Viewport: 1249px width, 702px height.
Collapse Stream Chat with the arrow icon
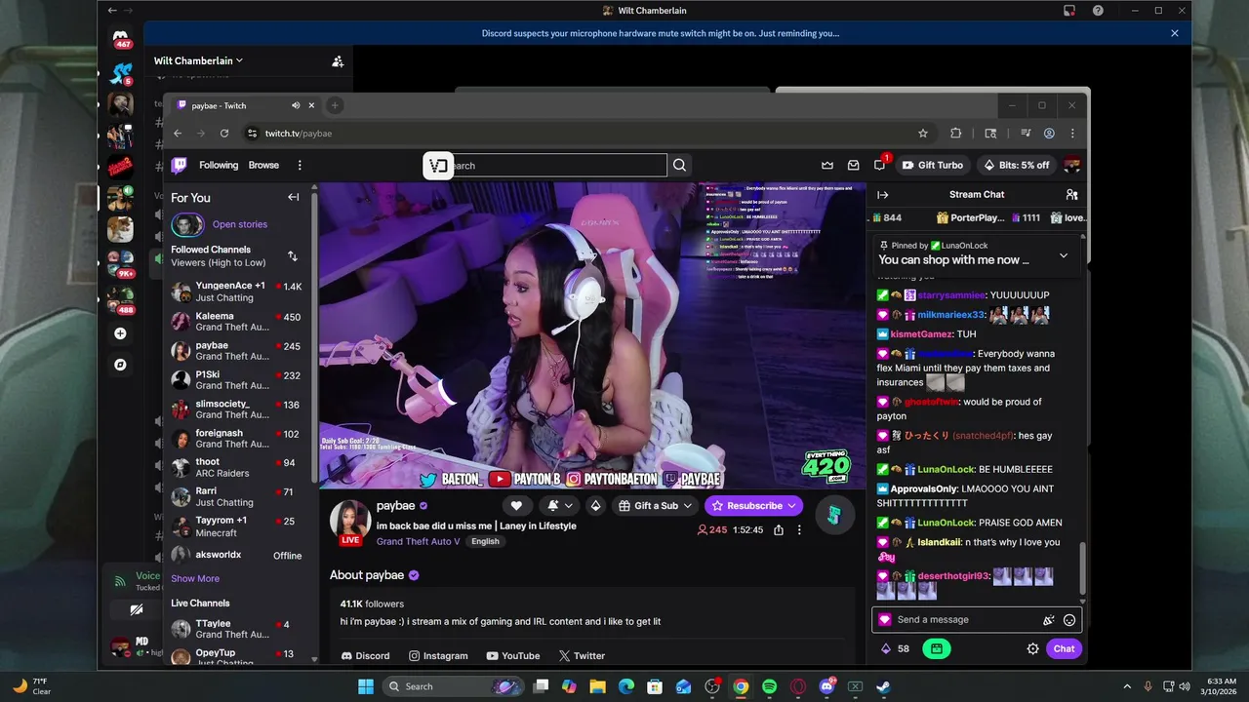click(x=883, y=195)
